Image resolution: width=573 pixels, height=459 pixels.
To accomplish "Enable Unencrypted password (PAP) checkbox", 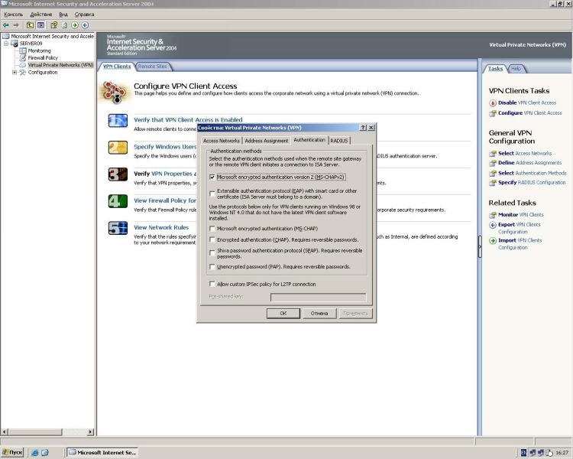I will pos(212,266).
